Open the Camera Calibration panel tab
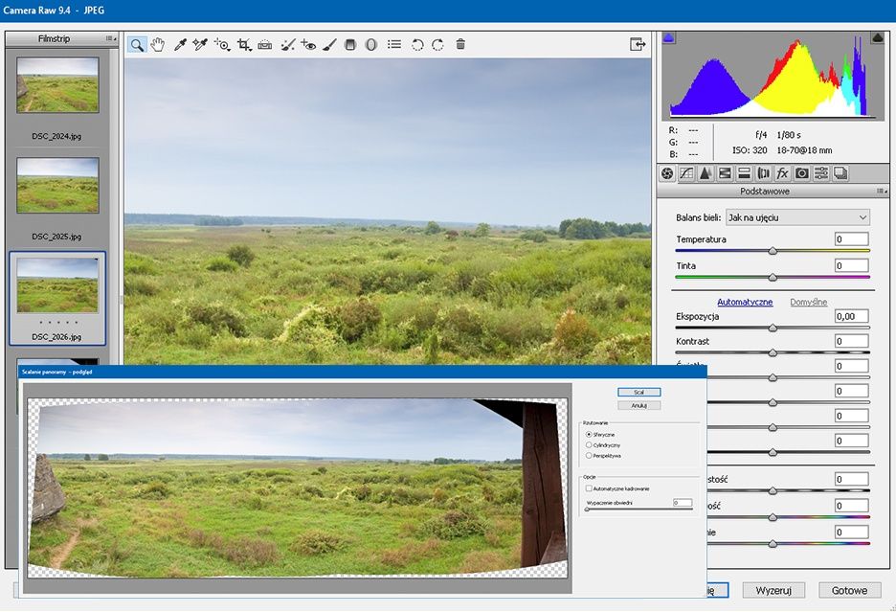The height and width of the screenshot is (612, 896). pyautogui.click(x=802, y=173)
